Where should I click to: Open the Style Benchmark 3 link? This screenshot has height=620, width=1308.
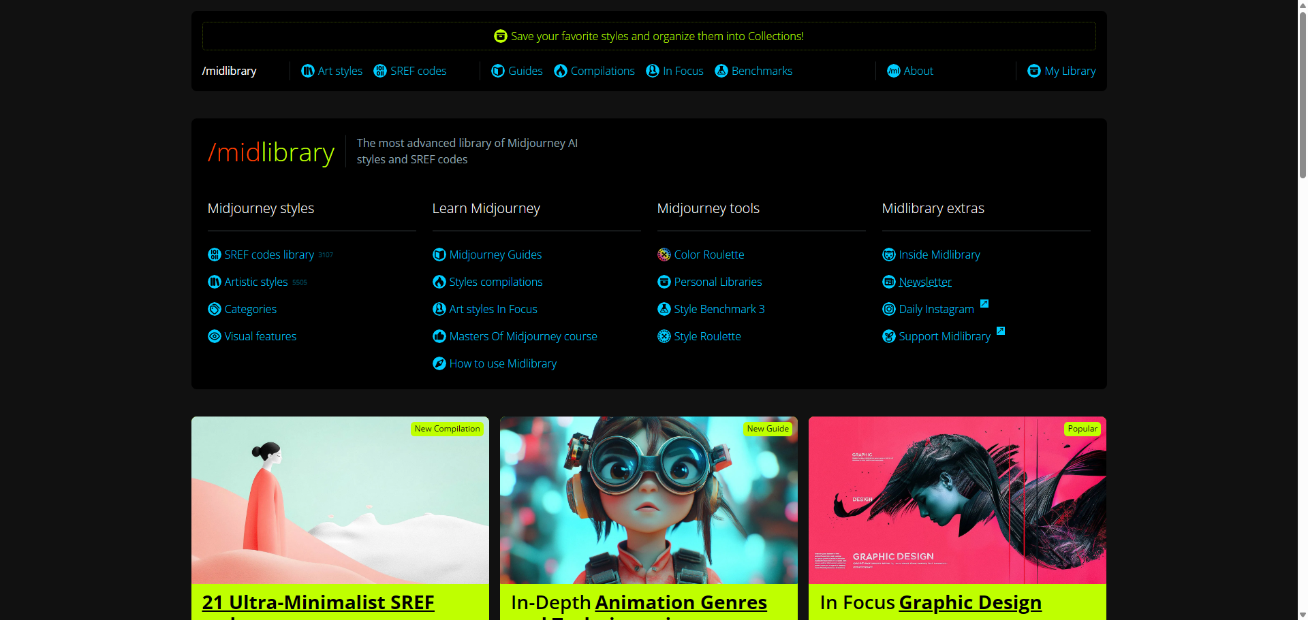tap(711, 309)
